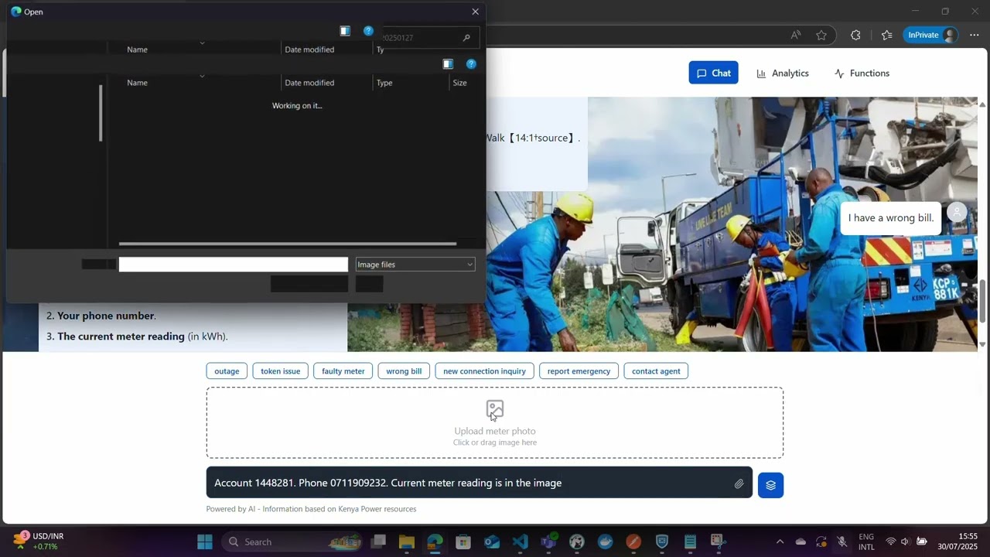The height and width of the screenshot is (557, 990).
Task: Click the chat page vertical scrollbar thumb
Action: point(982,301)
